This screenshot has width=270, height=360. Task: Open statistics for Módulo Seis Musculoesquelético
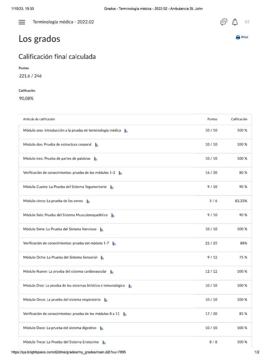(113, 216)
